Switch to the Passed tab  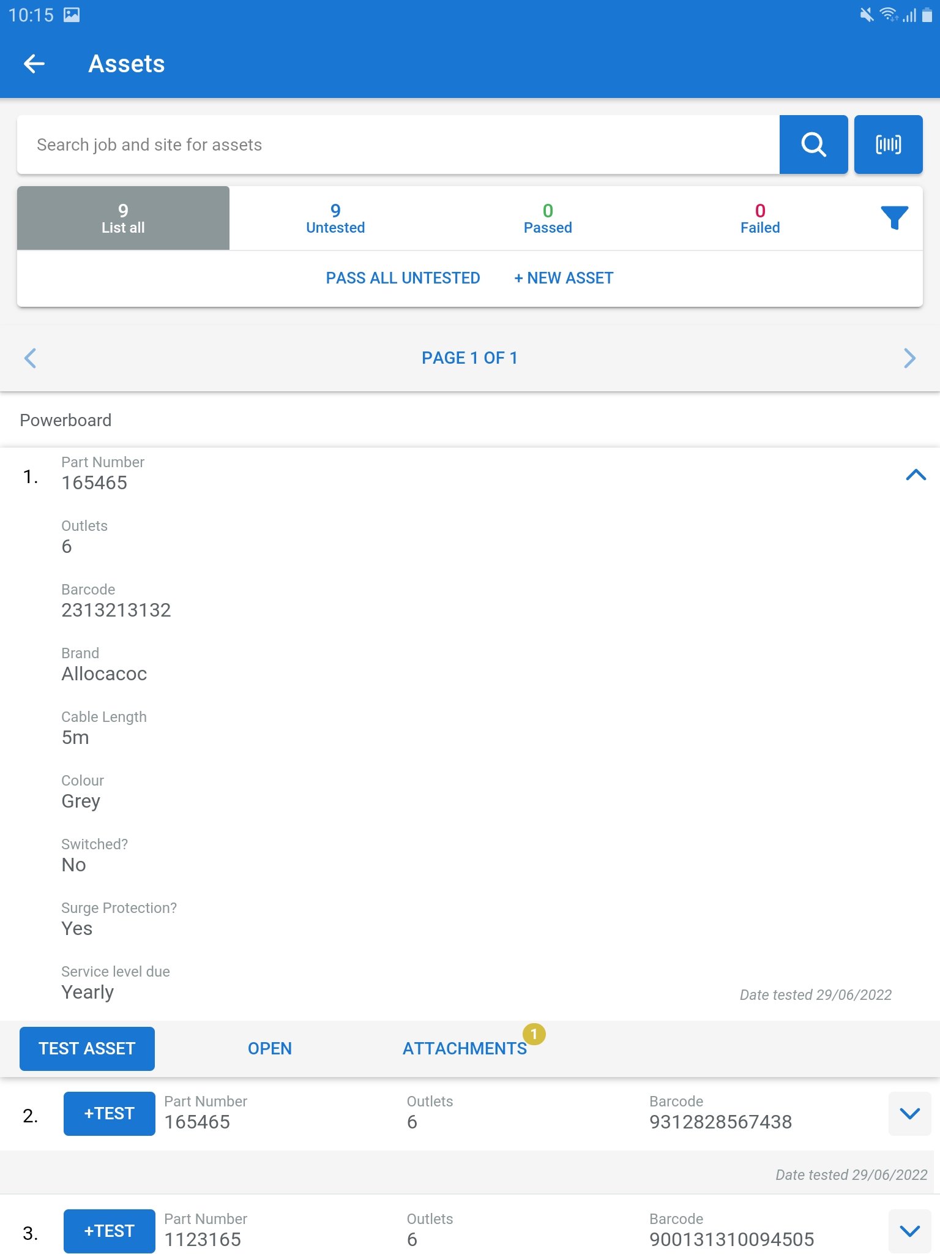coord(548,218)
